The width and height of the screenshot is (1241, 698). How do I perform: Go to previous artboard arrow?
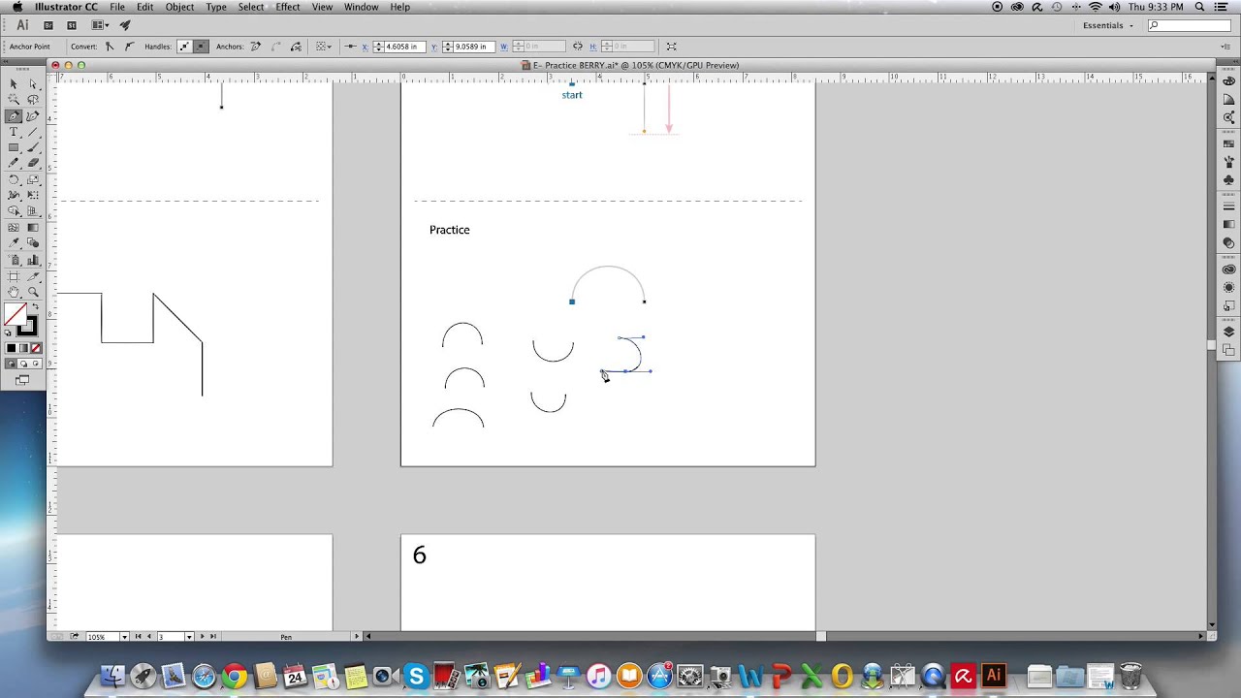[149, 637]
